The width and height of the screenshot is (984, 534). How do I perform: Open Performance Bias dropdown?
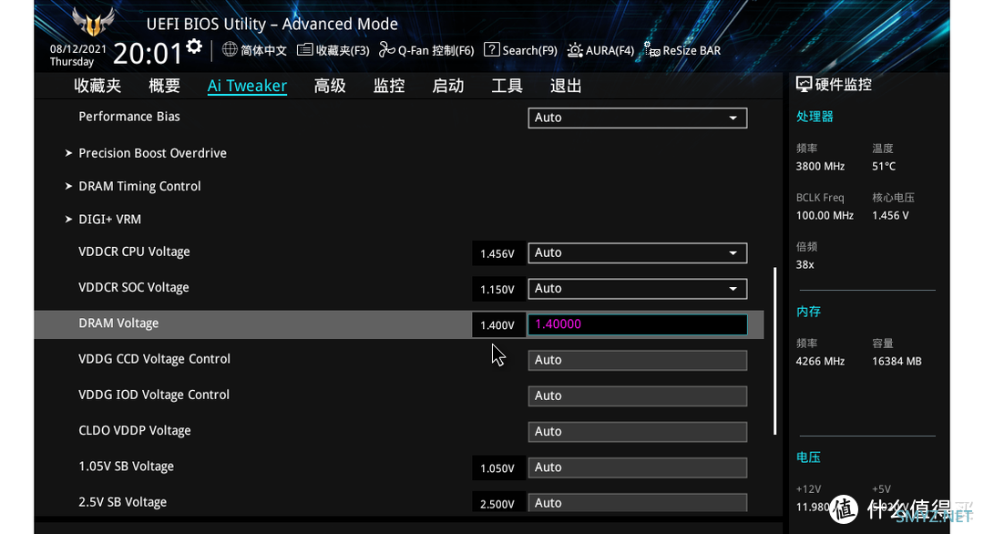pyautogui.click(x=638, y=118)
